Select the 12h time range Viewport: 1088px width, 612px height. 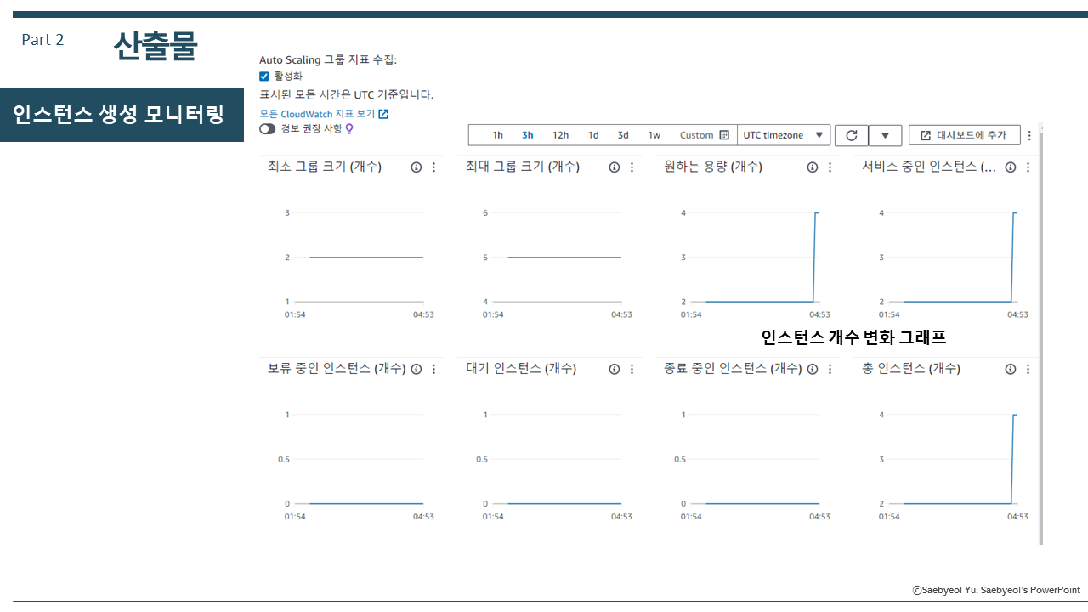pyautogui.click(x=560, y=135)
